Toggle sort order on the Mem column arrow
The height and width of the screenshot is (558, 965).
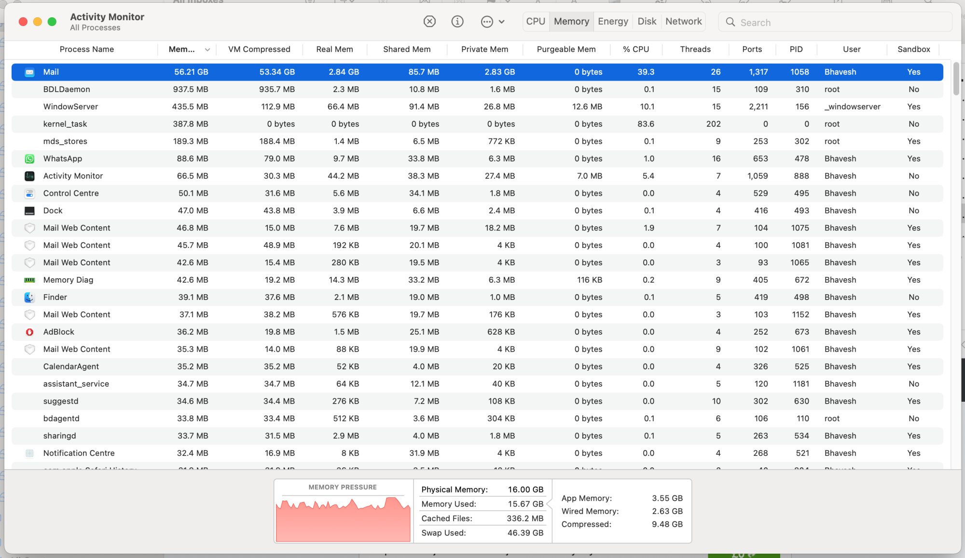[x=207, y=50]
